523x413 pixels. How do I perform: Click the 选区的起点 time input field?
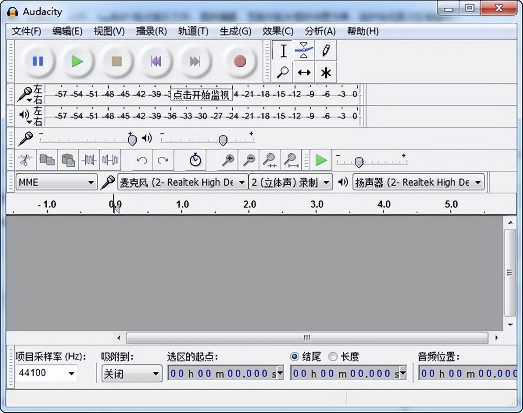tap(222, 374)
